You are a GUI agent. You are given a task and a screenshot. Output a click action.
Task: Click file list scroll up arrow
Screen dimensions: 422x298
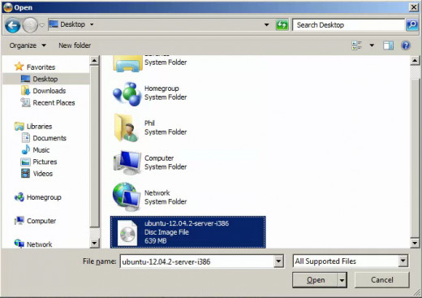pos(415,61)
